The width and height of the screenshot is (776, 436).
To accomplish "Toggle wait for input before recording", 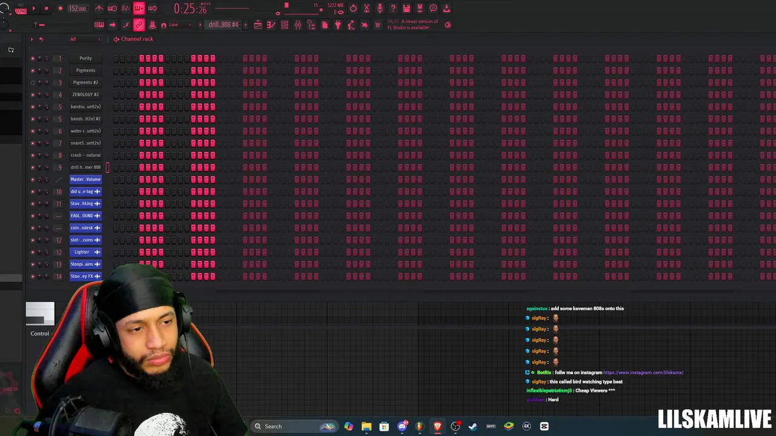I will coord(112,8).
